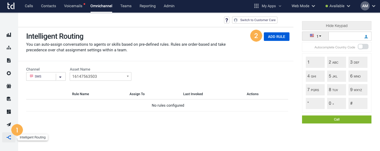The width and height of the screenshot is (380, 151).
Task: Open the Voicemails tab
Action: tap(73, 6)
